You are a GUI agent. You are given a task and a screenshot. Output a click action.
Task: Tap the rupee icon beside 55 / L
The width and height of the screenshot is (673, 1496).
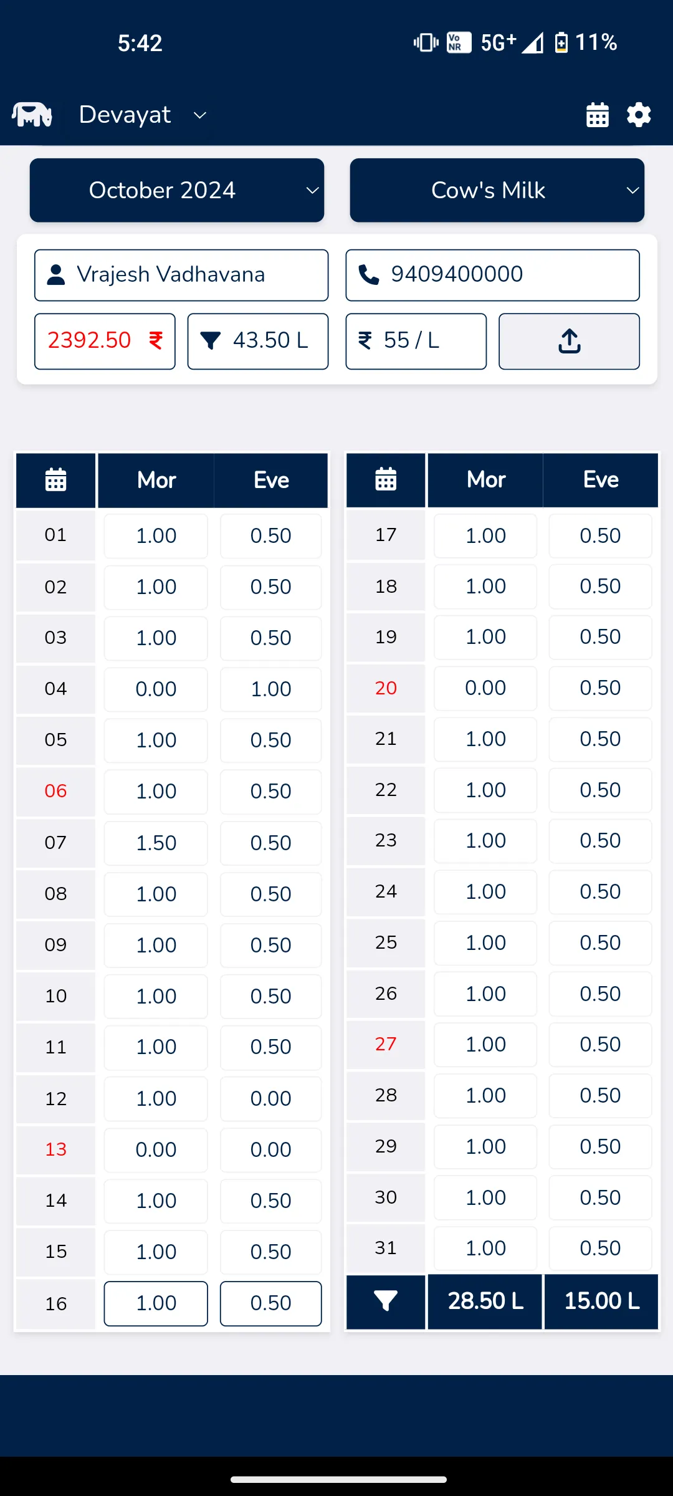point(365,340)
